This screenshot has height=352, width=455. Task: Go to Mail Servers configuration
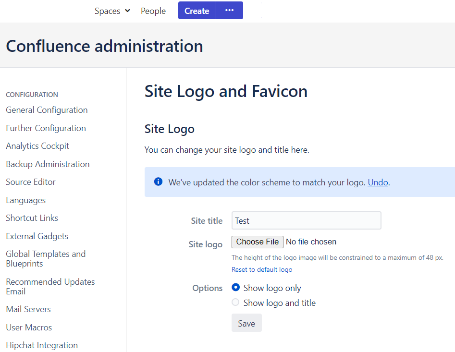coord(28,309)
